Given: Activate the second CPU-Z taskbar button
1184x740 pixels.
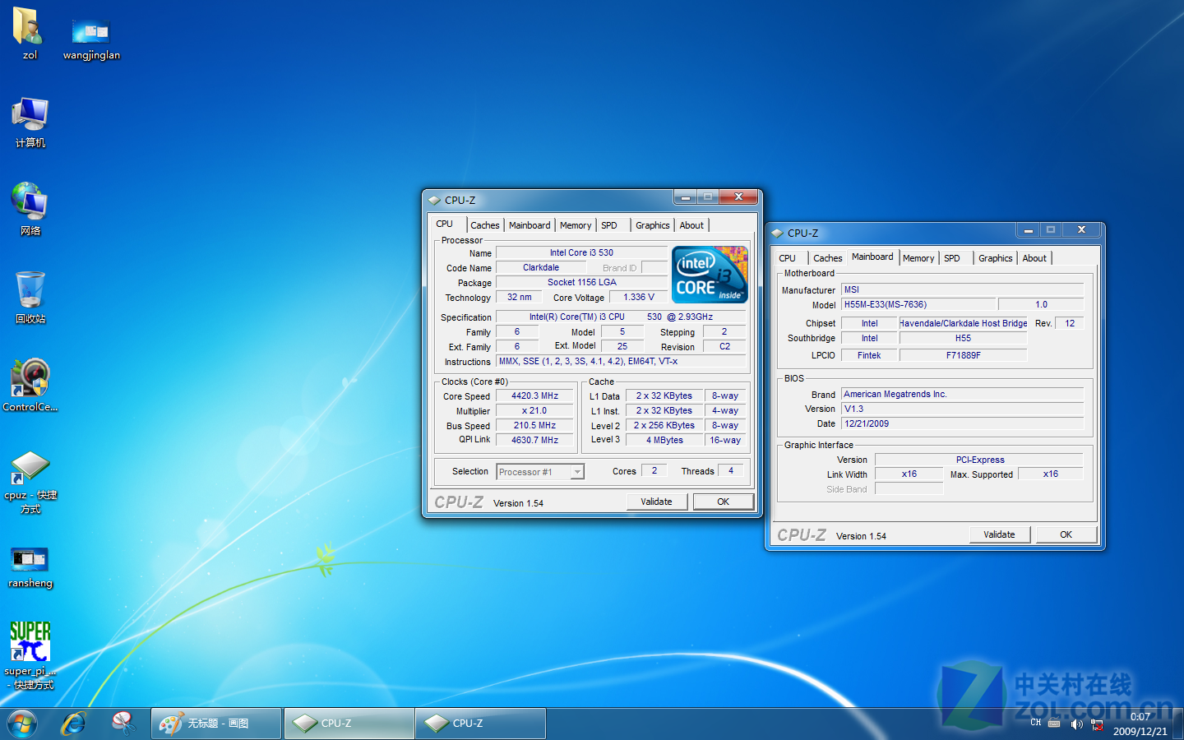Looking at the screenshot, I should 480,724.
